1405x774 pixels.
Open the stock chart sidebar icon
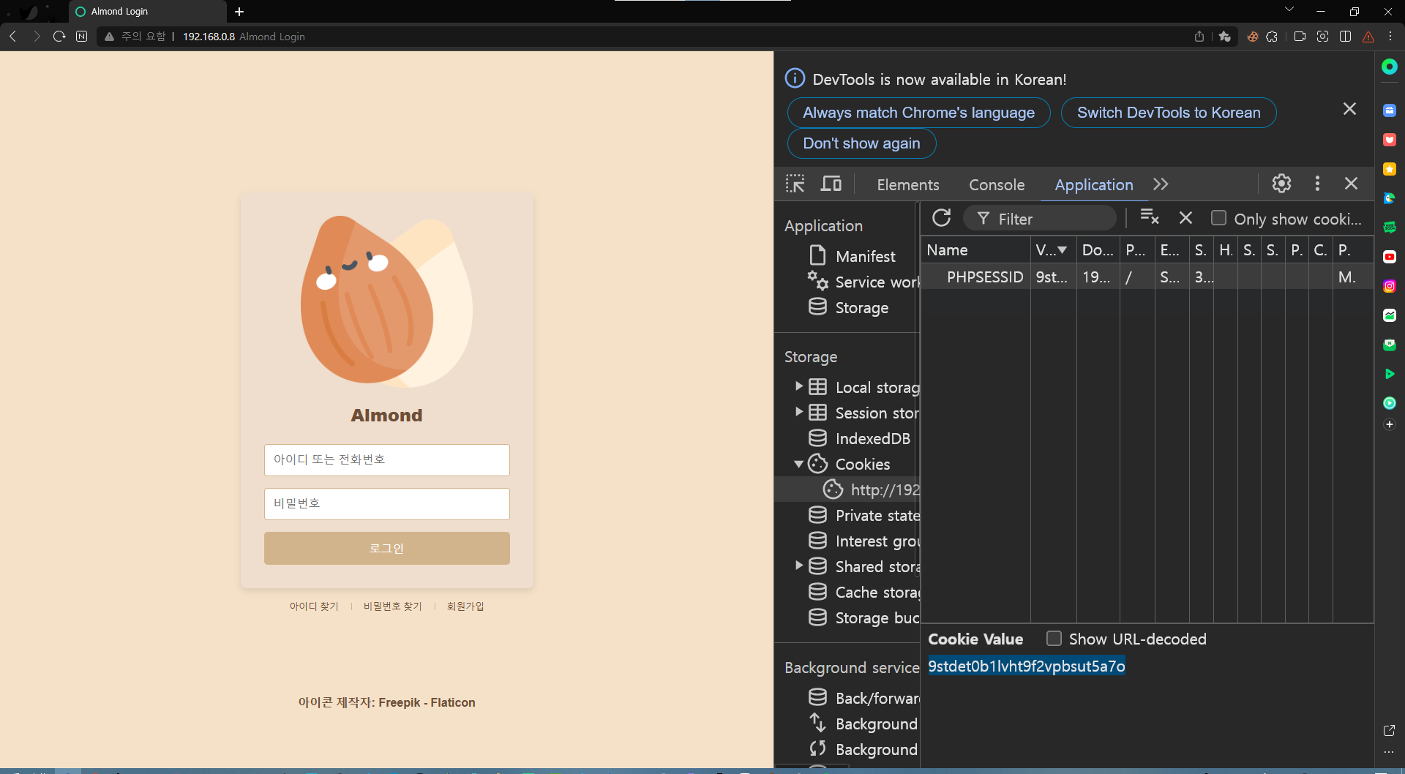(x=1390, y=315)
